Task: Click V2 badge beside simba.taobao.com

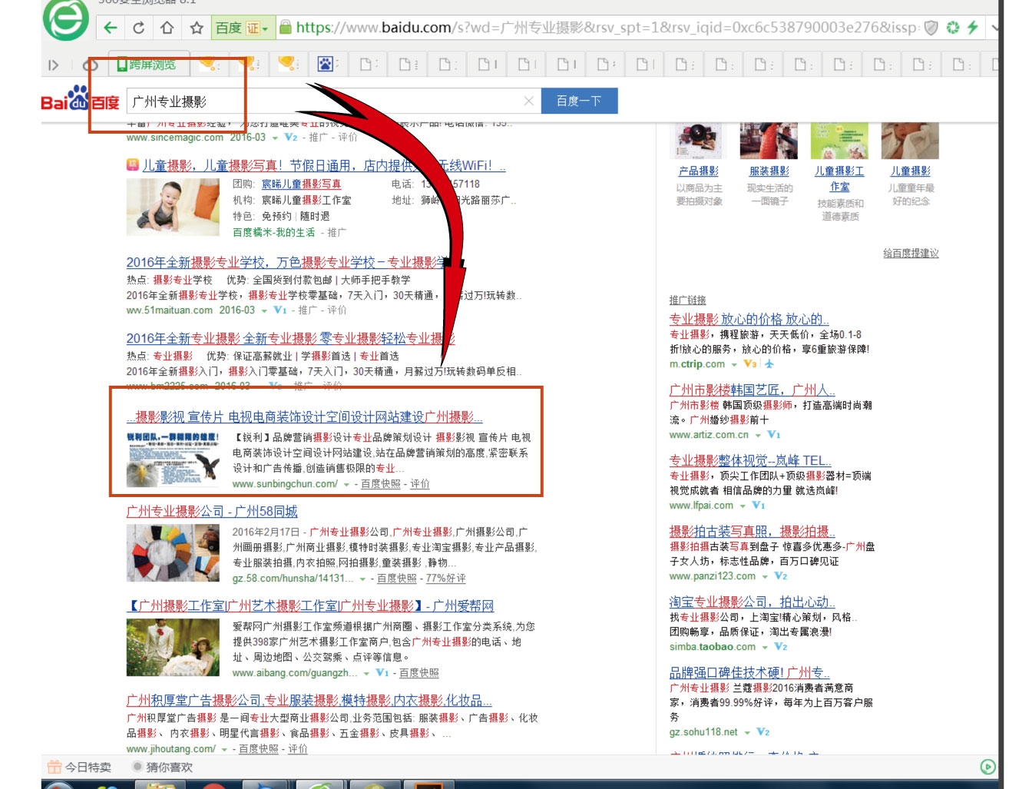Action: [780, 647]
